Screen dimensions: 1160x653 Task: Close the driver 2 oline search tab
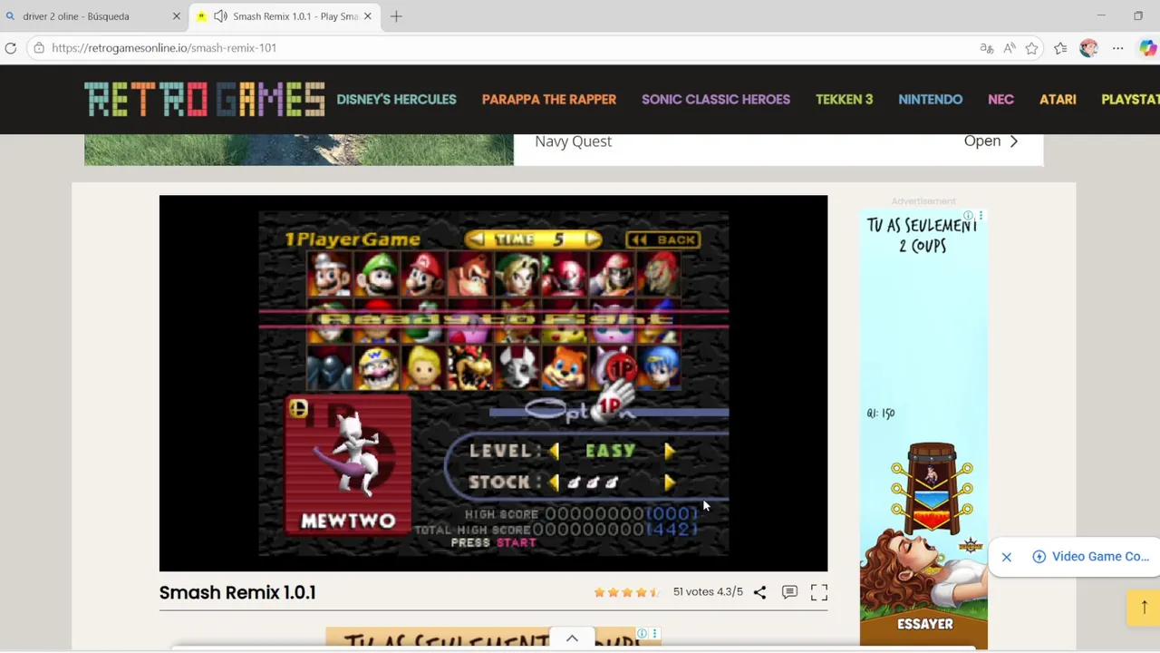coord(176,16)
